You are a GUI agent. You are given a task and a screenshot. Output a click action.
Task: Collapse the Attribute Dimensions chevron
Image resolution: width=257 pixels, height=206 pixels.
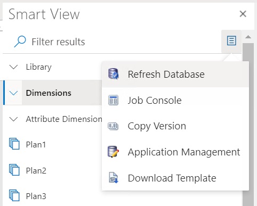point(13,119)
